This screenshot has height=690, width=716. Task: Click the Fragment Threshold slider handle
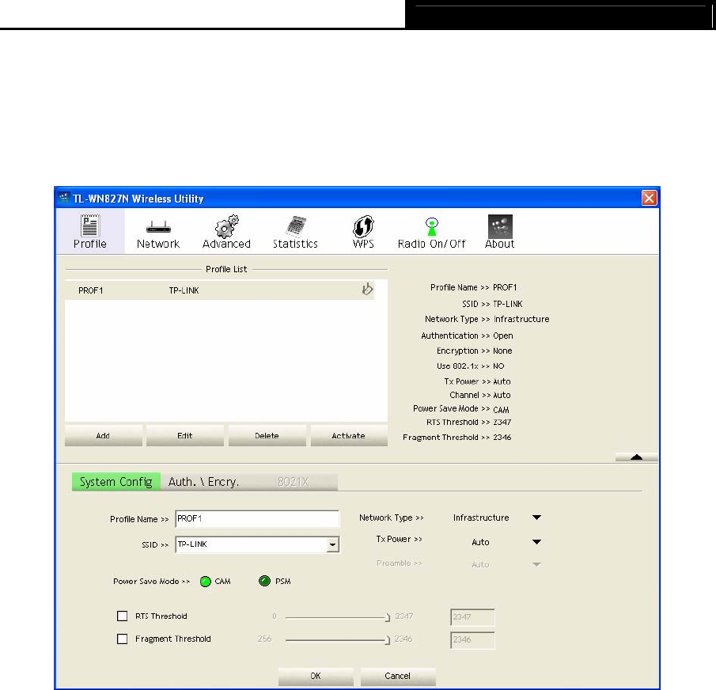[x=388, y=640]
